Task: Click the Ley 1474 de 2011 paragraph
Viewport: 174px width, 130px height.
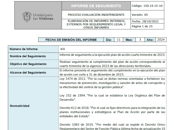Action: [112, 83]
